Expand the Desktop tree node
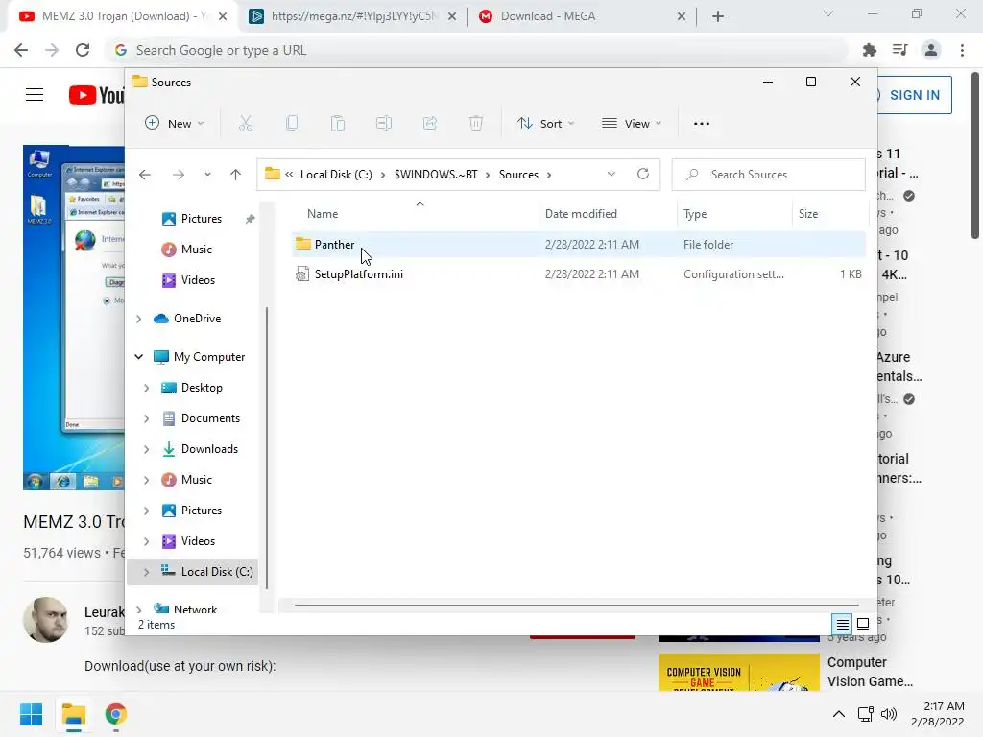 [x=146, y=388]
